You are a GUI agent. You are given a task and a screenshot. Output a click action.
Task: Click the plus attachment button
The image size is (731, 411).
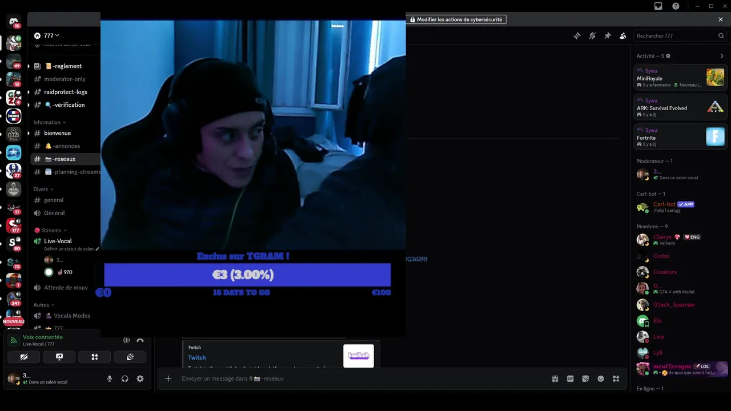168,378
